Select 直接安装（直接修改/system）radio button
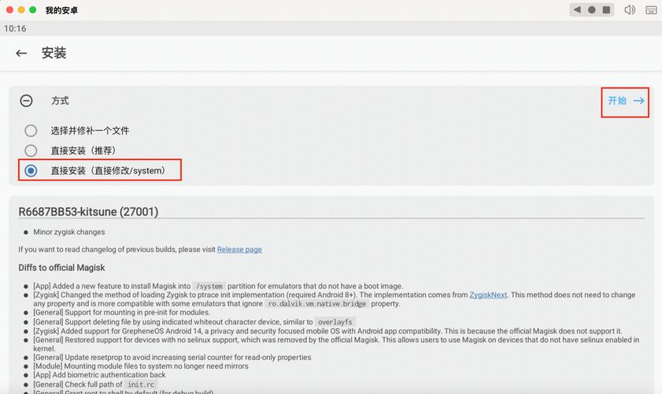The image size is (662, 394). [31, 170]
